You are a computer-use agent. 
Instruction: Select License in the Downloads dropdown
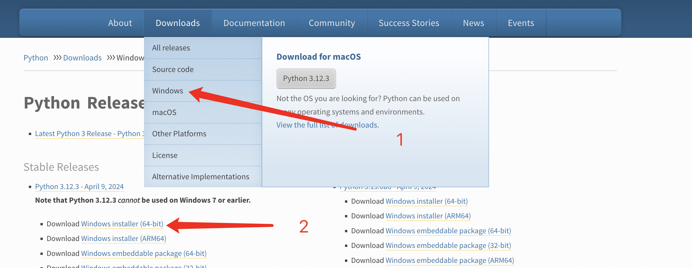203,155
